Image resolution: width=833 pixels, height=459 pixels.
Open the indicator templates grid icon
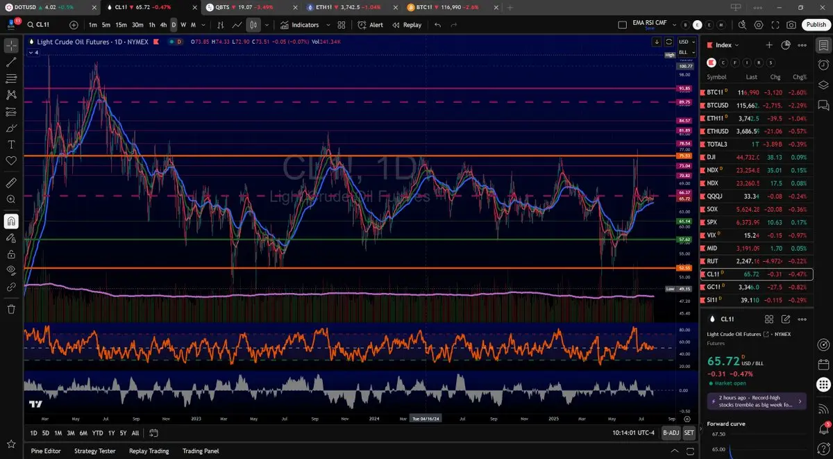(x=342, y=25)
